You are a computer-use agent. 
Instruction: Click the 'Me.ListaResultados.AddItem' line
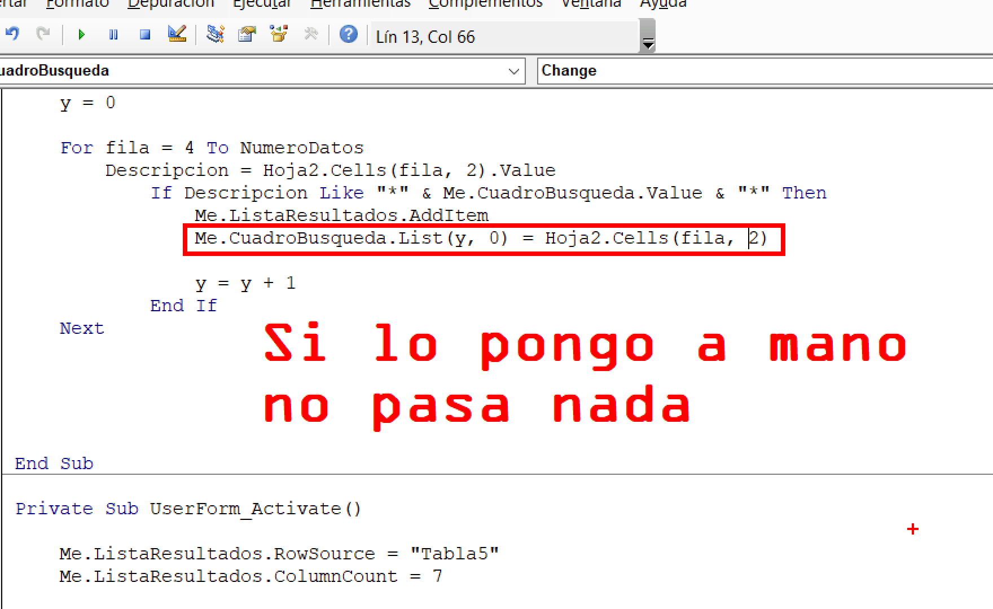pos(341,216)
